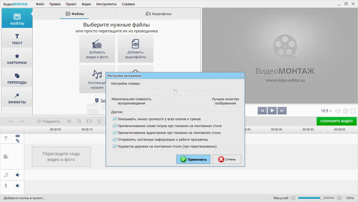Click the rotate clip icon

coord(99,121)
